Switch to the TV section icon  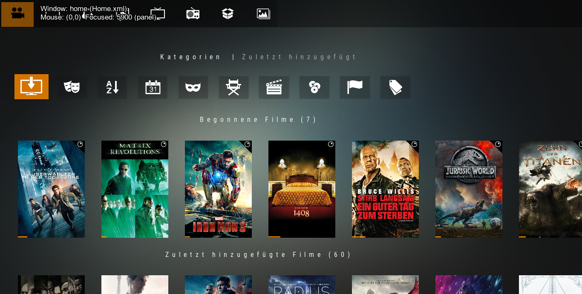tap(158, 14)
